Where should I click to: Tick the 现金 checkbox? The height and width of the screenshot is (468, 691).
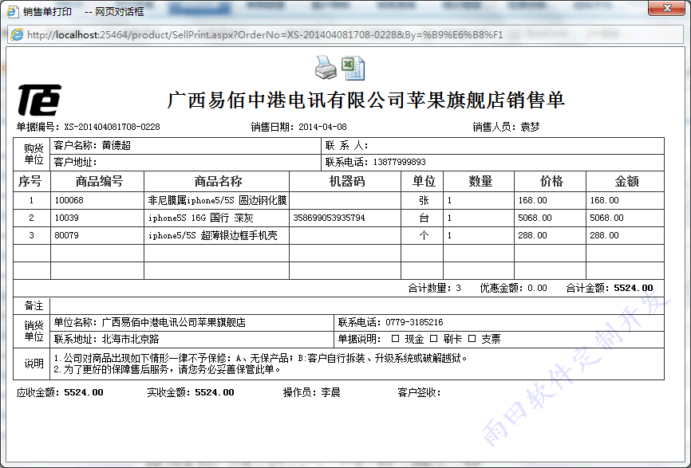(395, 339)
